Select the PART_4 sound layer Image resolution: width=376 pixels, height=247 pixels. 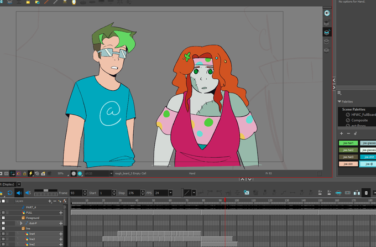[31, 207]
